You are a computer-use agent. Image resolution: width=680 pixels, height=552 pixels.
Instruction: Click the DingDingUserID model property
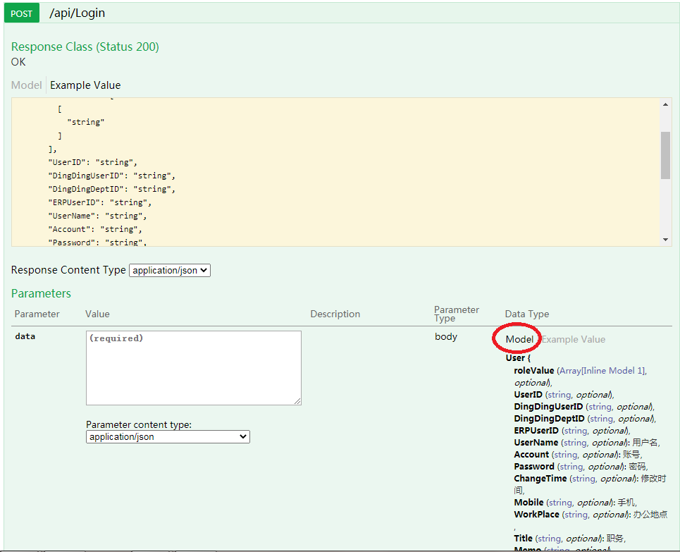coord(549,407)
